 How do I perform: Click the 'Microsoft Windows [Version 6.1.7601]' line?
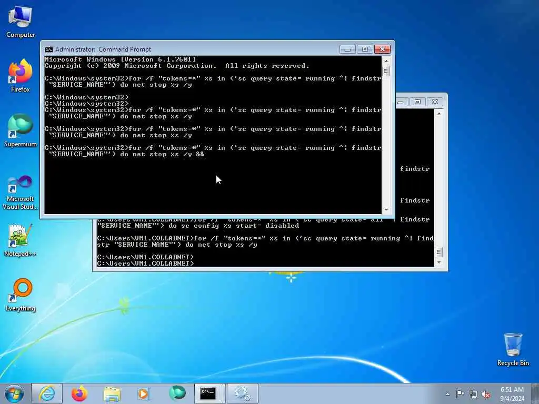click(121, 59)
